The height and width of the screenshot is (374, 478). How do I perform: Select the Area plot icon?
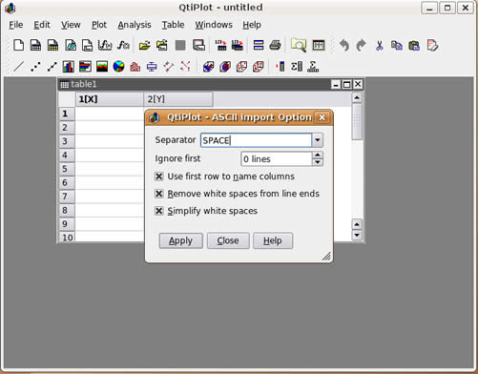[x=102, y=67]
